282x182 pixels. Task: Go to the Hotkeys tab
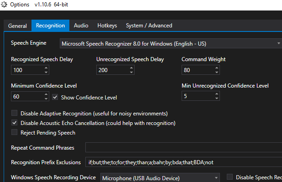[x=107, y=26]
